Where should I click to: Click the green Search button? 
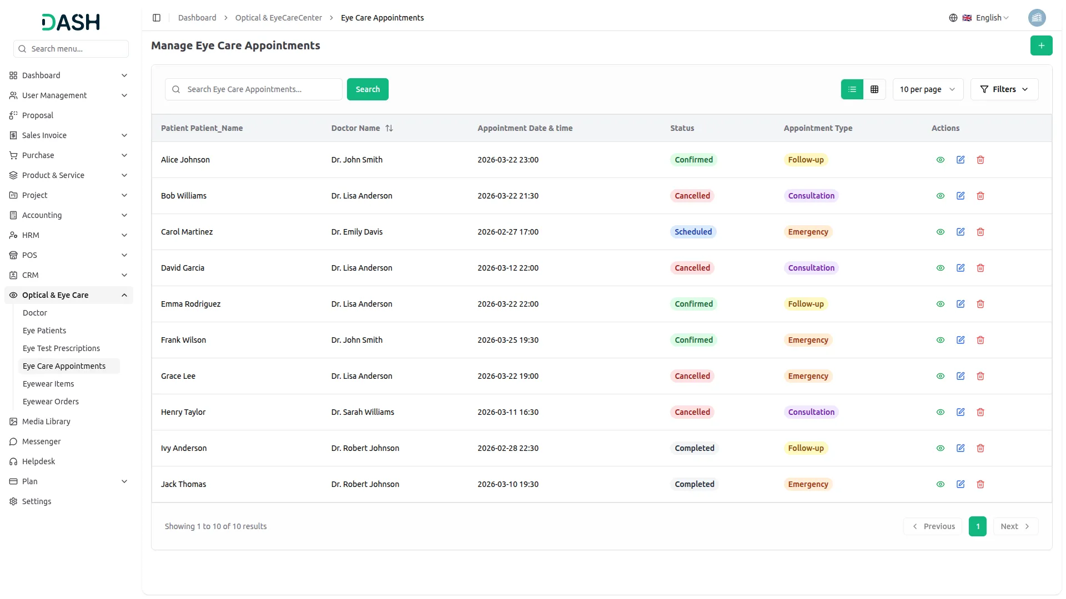click(x=368, y=89)
